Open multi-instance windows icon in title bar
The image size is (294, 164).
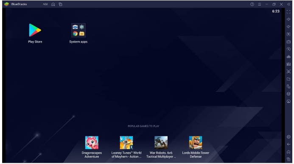click(x=60, y=4)
